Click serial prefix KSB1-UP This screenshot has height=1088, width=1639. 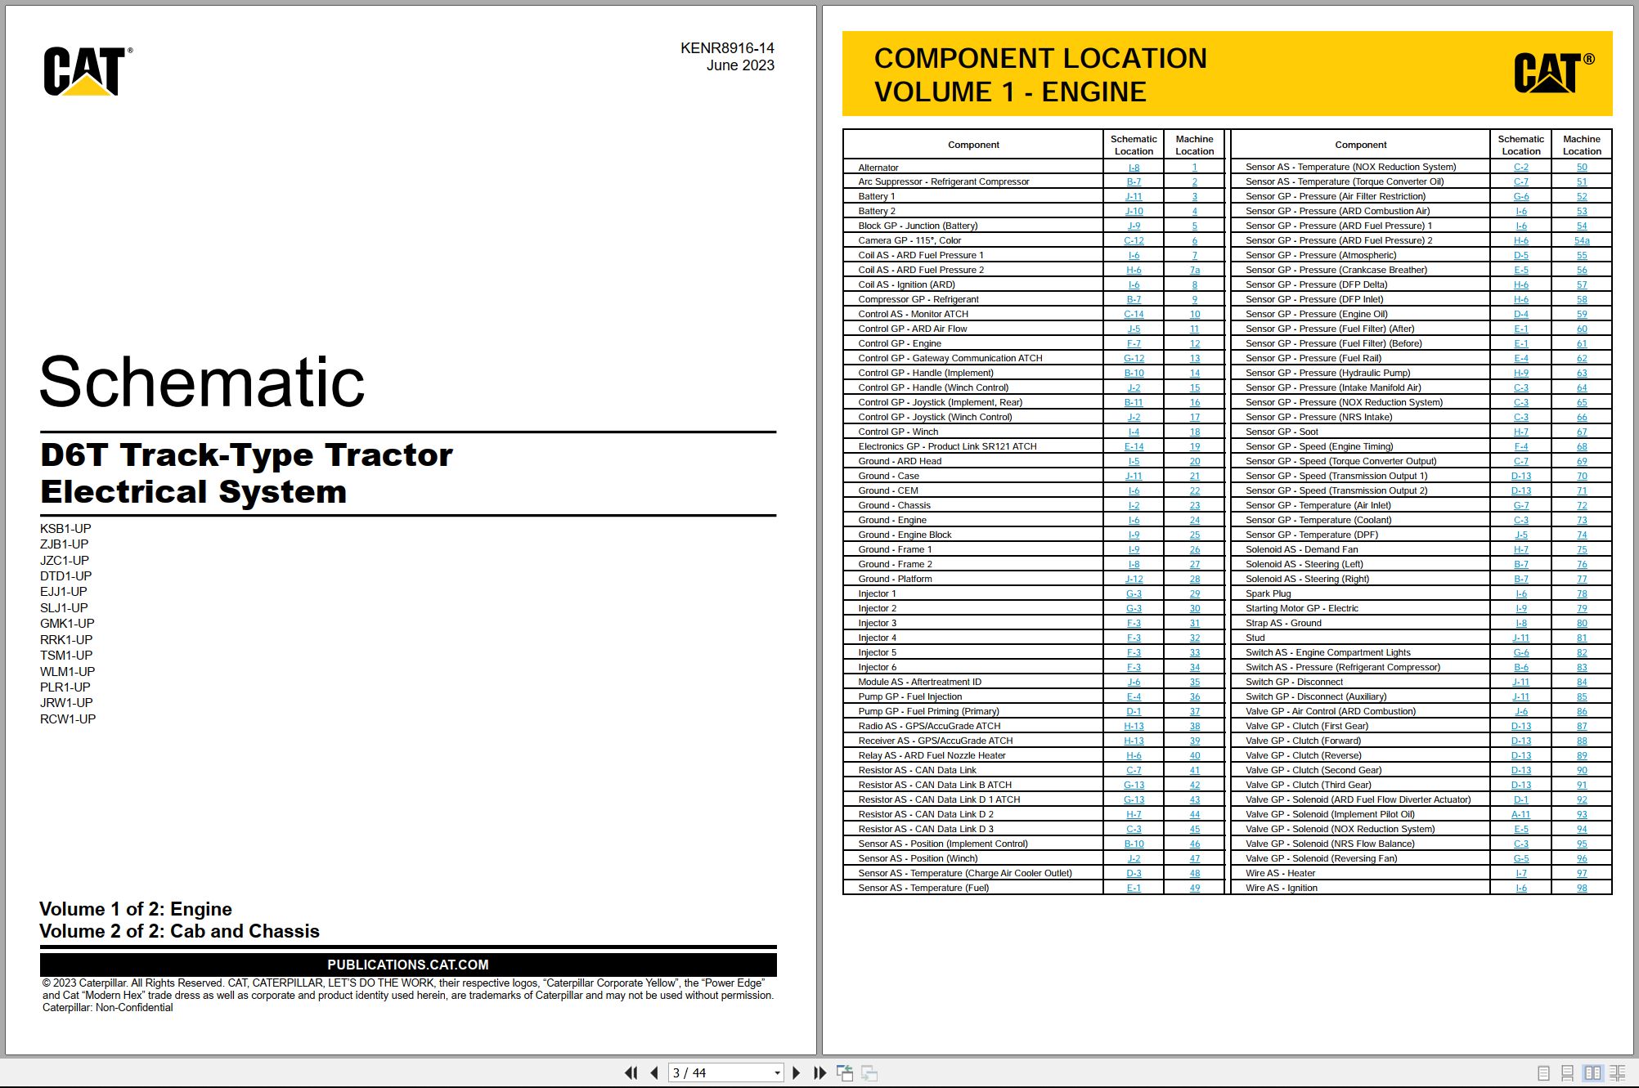point(65,529)
